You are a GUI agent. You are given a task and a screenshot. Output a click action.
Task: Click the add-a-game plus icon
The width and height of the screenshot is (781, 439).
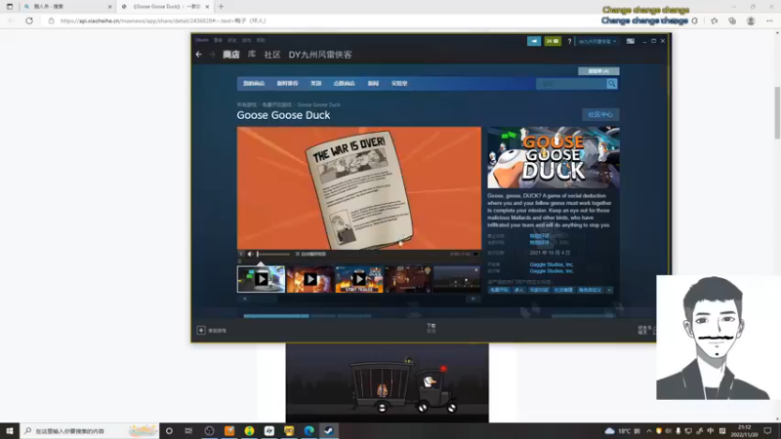click(201, 331)
